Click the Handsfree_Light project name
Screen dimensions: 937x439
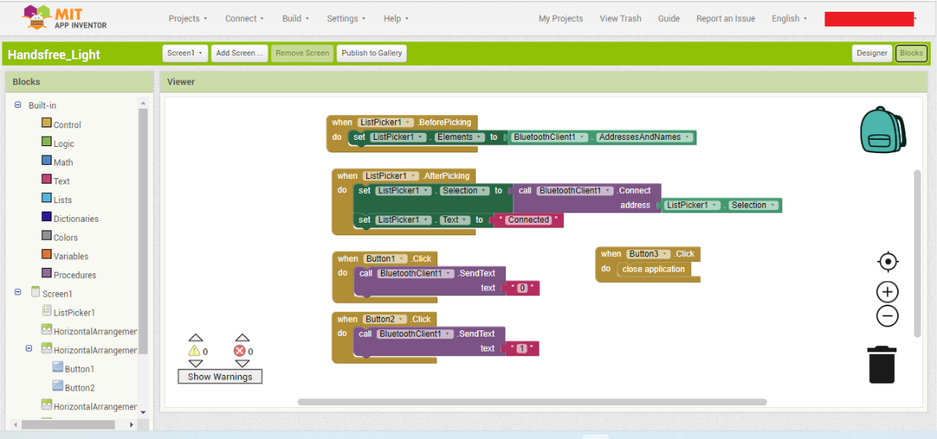pyautogui.click(x=54, y=55)
